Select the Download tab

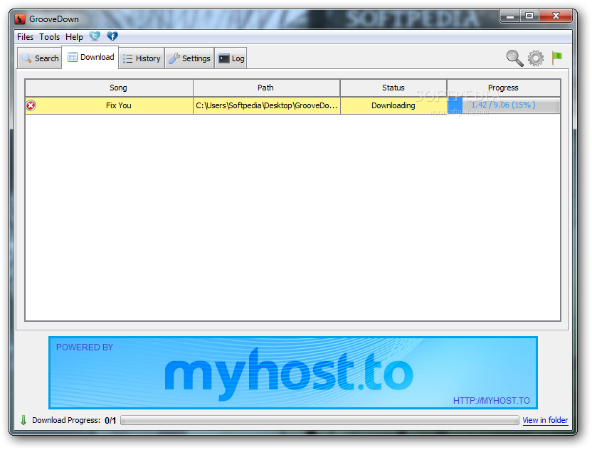point(90,57)
